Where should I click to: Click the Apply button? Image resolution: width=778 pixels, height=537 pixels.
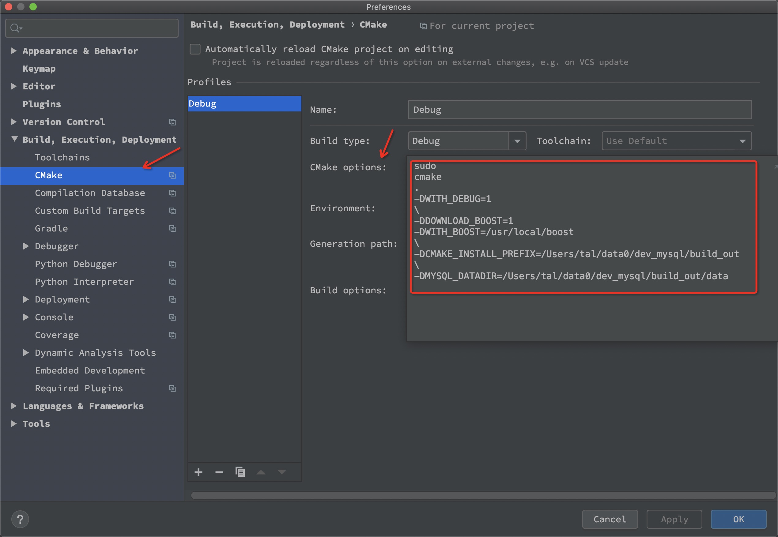674,520
